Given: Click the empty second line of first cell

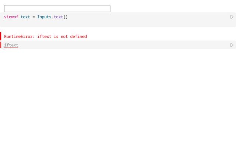Looking at the screenshot, I should tap(111, 23).
